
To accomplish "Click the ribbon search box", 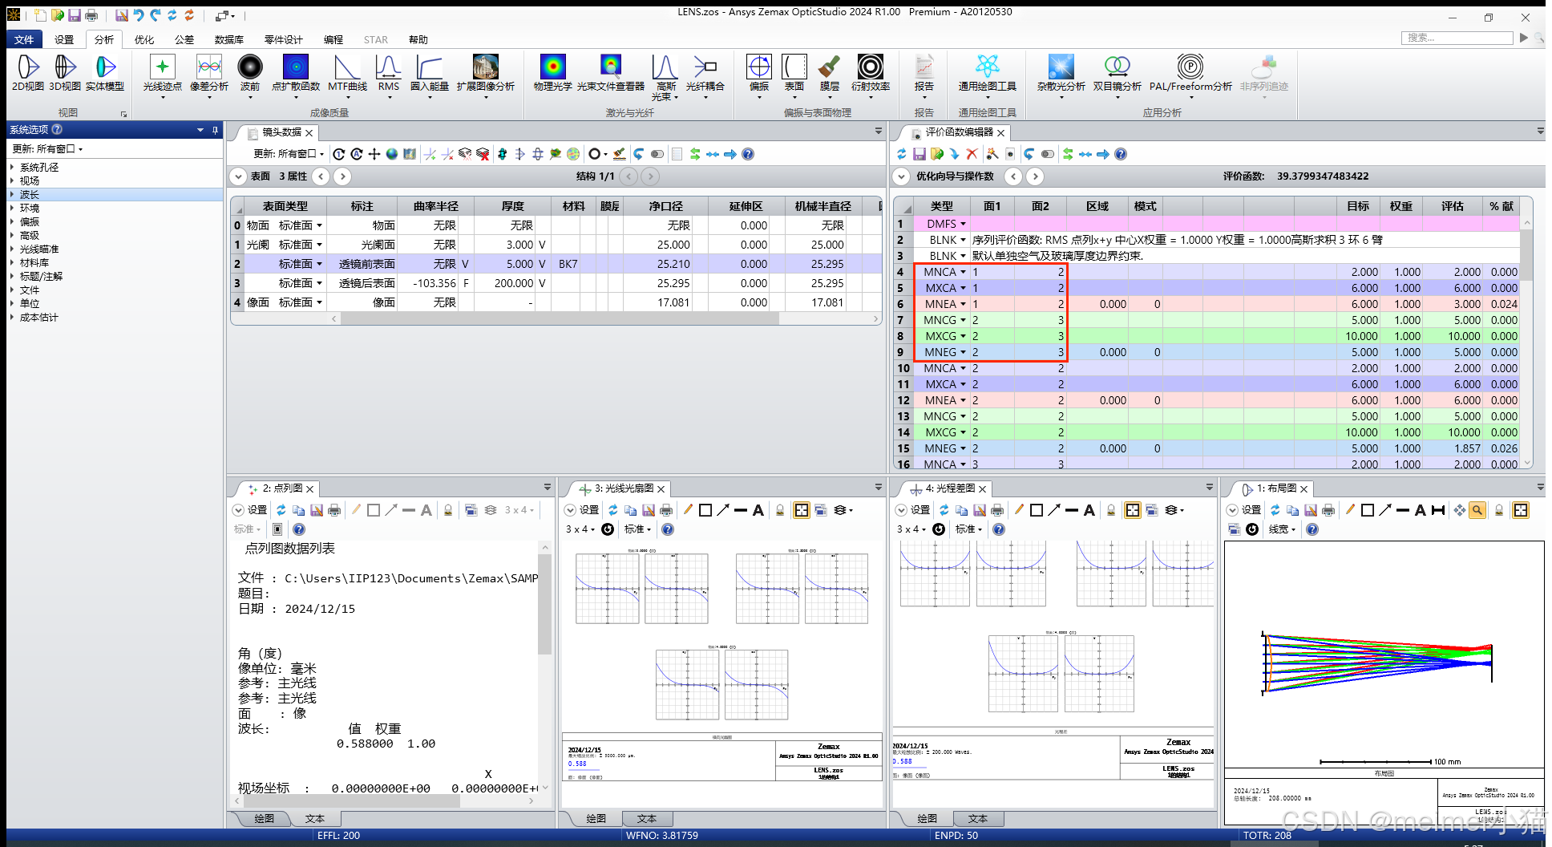I will point(1457,38).
